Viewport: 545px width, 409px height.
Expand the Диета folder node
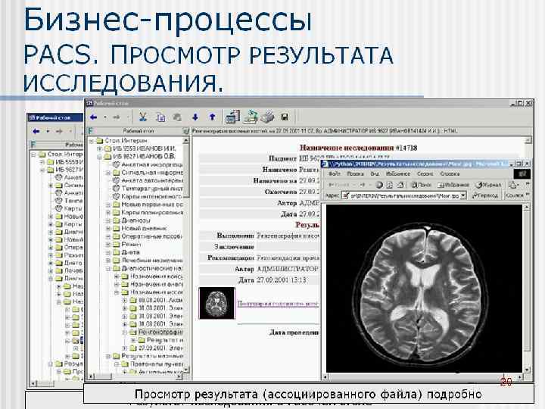click(x=108, y=252)
